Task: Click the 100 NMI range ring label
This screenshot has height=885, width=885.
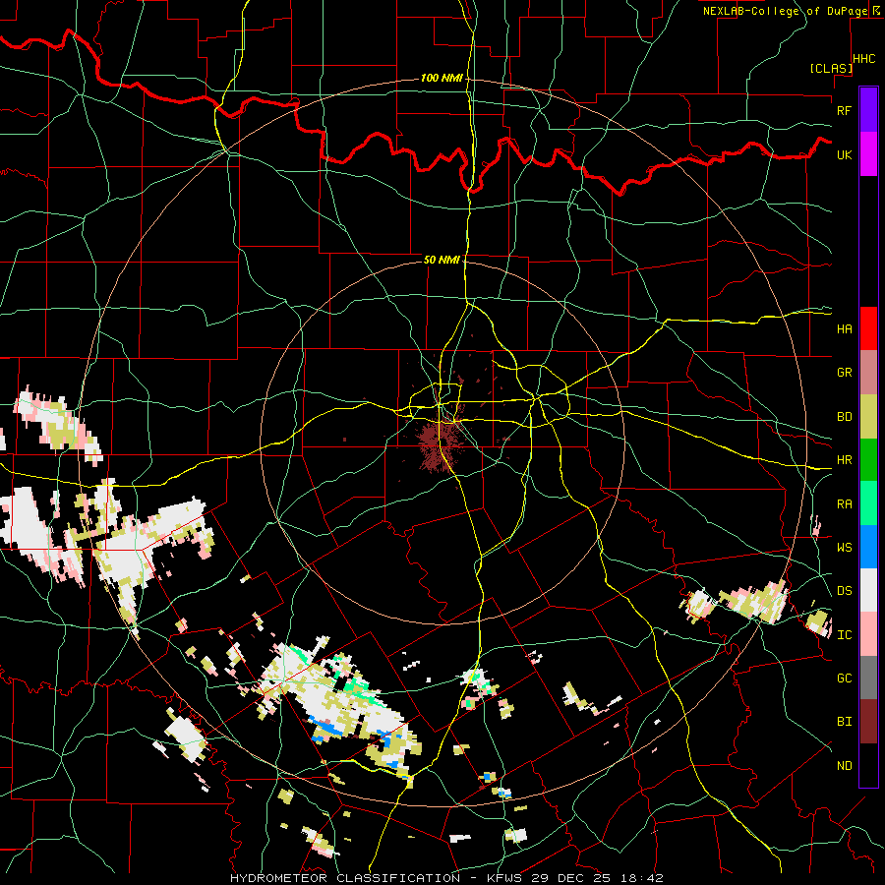Action: [442, 78]
